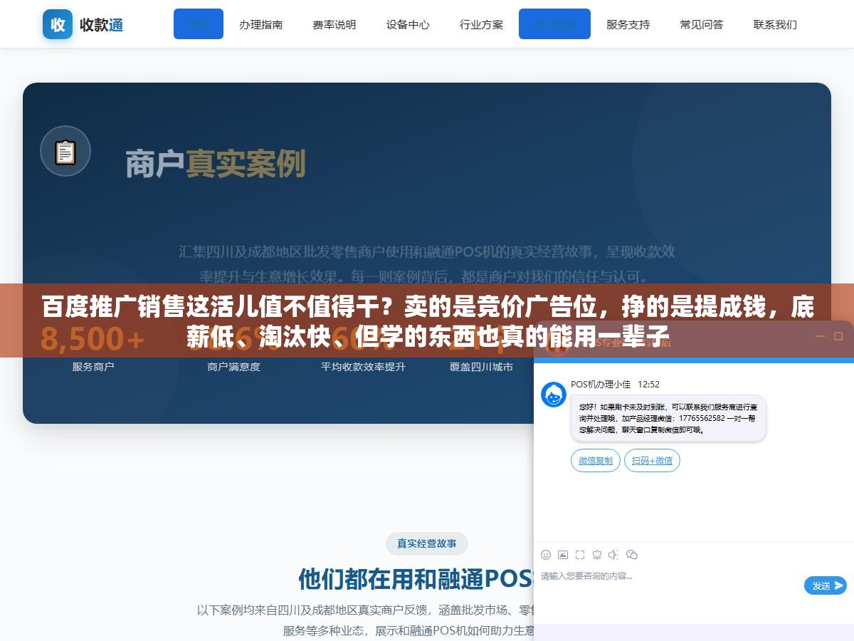
Task: Open the 办理指南 menu item
Action: pos(260,24)
